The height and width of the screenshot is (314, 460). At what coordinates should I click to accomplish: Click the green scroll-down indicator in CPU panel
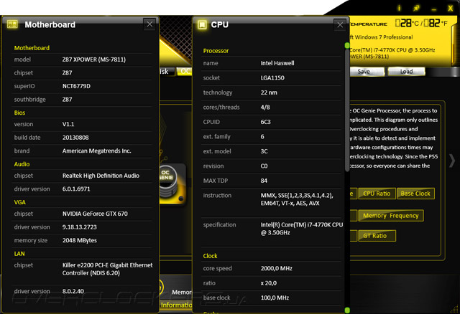click(347, 310)
